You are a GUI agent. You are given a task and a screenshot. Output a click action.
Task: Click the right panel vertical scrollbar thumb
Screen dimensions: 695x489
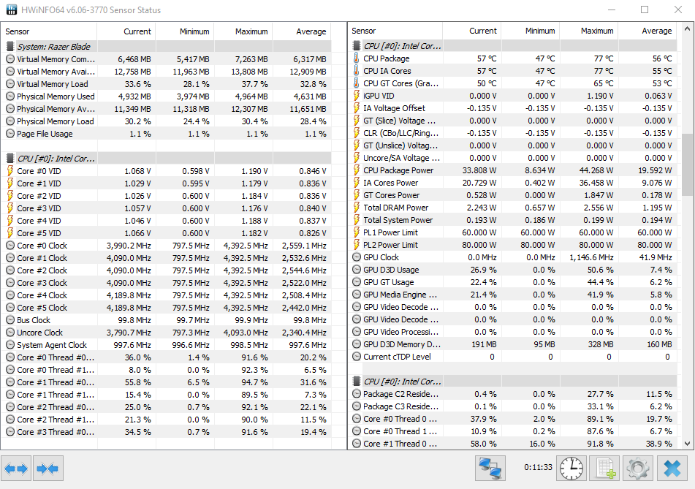click(687, 164)
